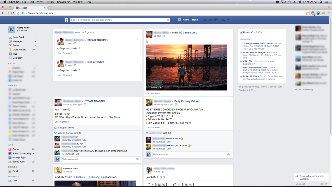Open options chevron on the Cinema Blend post

pyautogui.click(x=139, y=168)
